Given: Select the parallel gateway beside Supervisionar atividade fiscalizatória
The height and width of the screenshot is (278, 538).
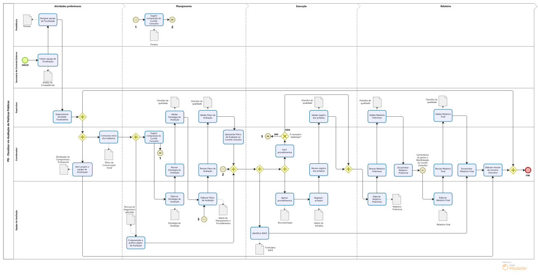Looking at the screenshot, I should 82,117.
